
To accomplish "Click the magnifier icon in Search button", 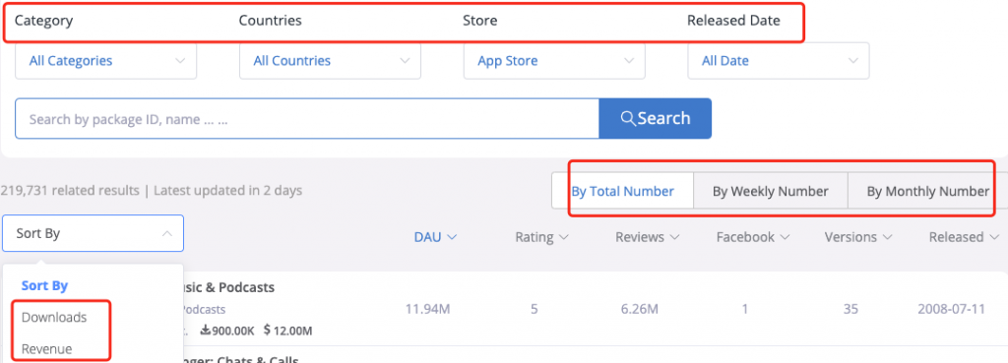I will [x=628, y=118].
